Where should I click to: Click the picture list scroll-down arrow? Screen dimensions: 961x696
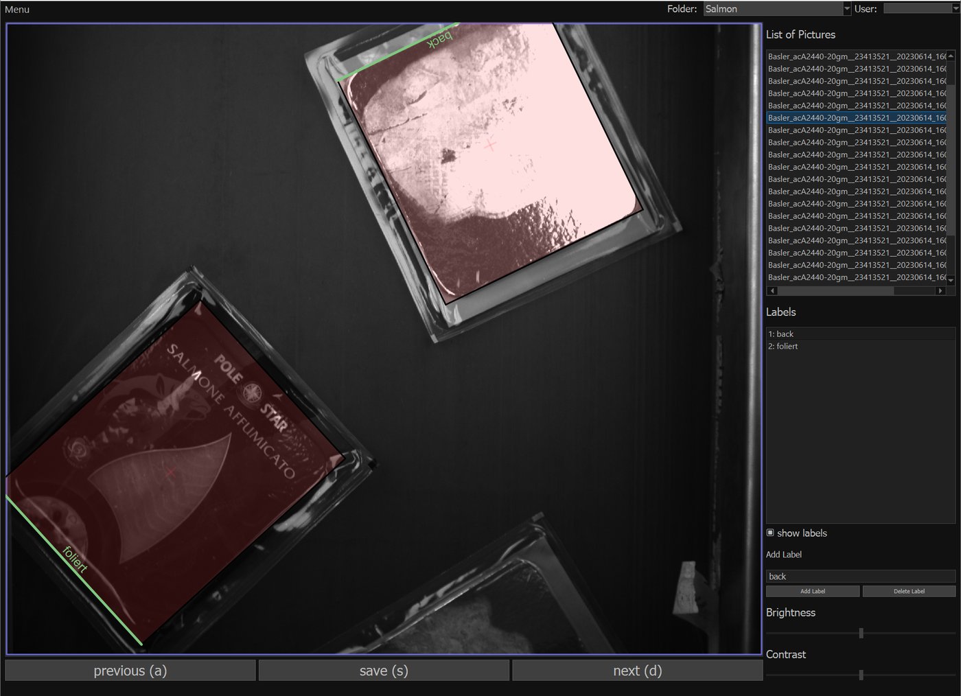point(951,280)
